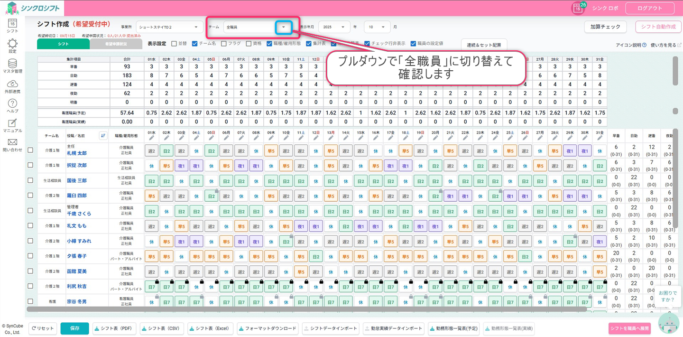The height and width of the screenshot is (337, 683).
Task: Click the calendar notification icon with badge 26
Action: [x=578, y=8]
